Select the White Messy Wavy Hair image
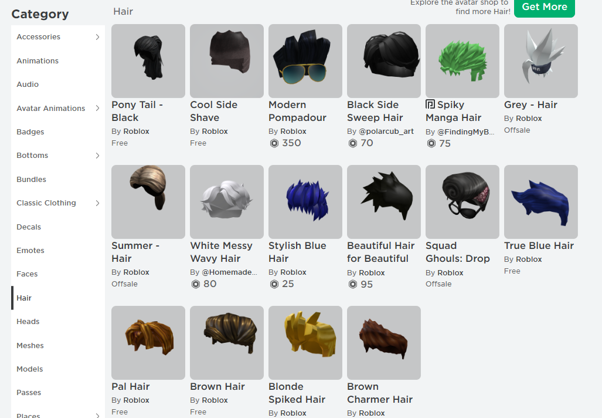The image size is (602, 418). pos(227,202)
